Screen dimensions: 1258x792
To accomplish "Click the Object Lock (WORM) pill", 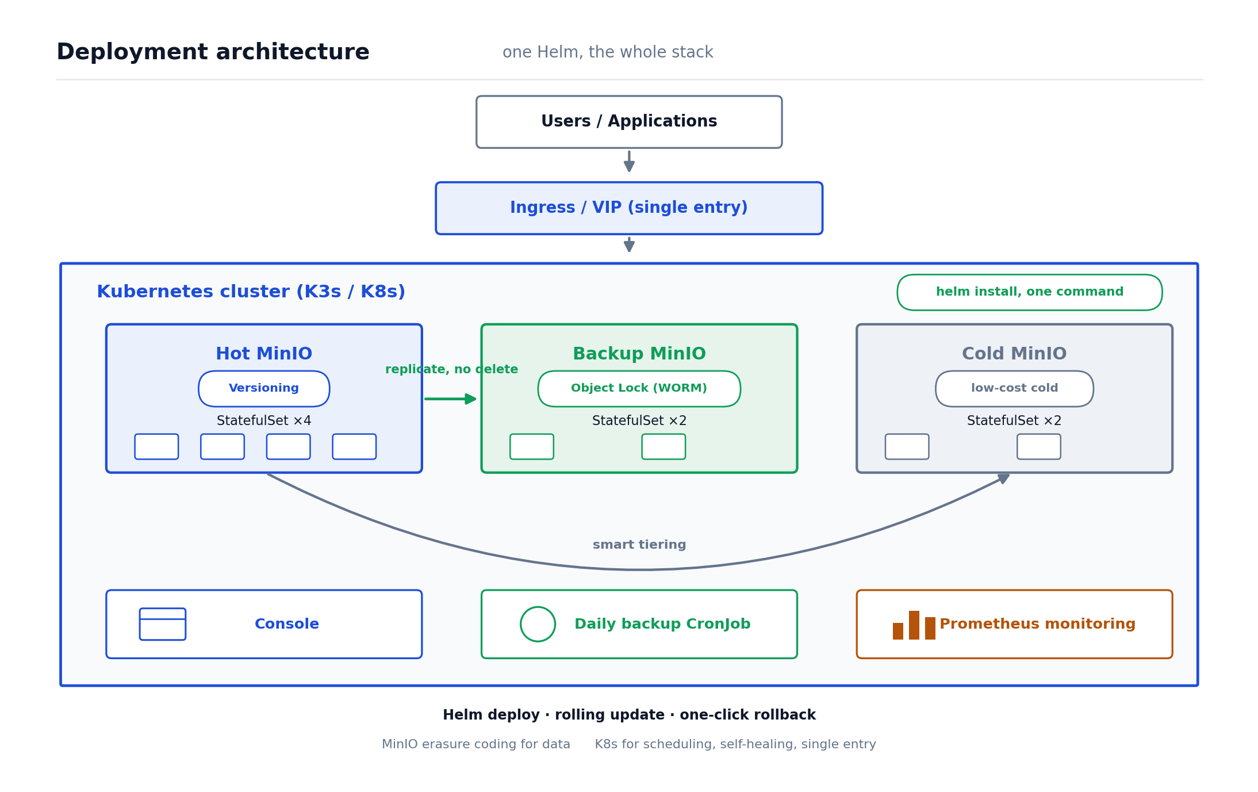I will point(639,389).
